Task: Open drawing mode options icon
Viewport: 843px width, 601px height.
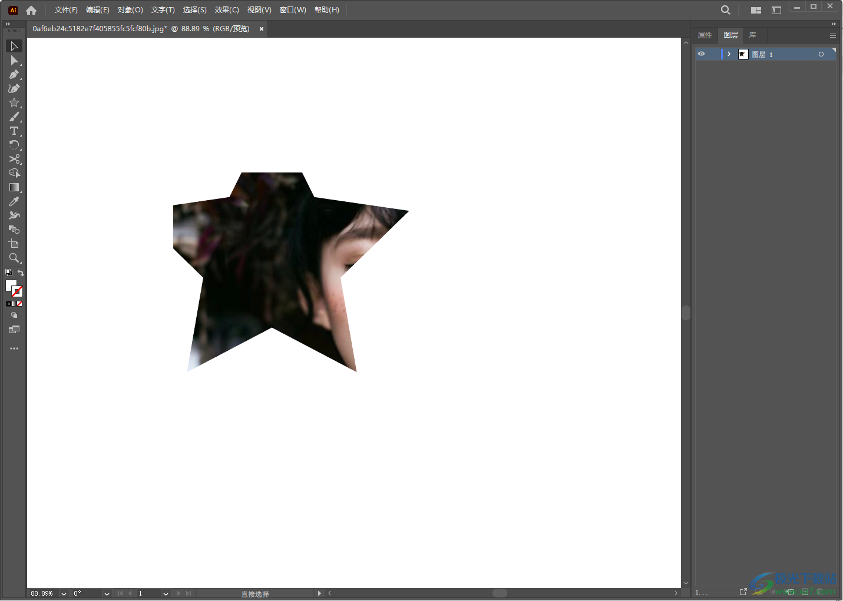Action: 14,316
